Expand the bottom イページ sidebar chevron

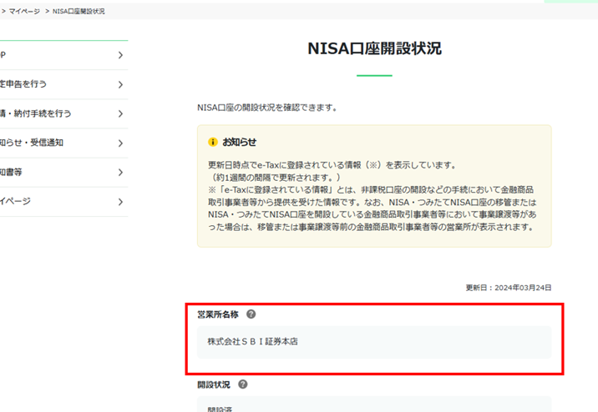coord(120,202)
